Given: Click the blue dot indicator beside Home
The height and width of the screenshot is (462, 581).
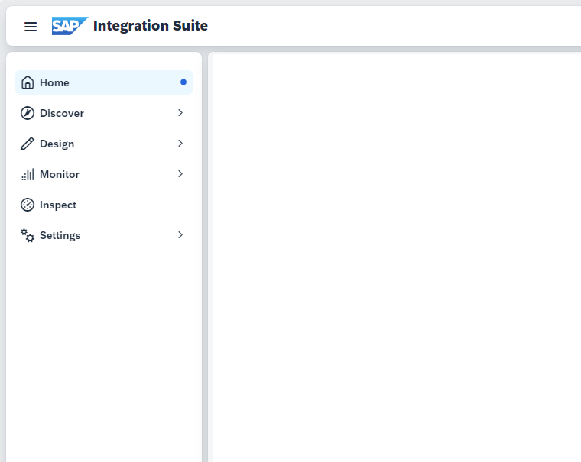Looking at the screenshot, I should click(x=183, y=82).
